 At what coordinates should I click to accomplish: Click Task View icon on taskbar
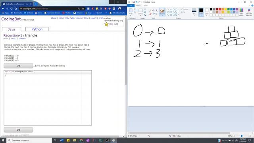pos(55,140)
